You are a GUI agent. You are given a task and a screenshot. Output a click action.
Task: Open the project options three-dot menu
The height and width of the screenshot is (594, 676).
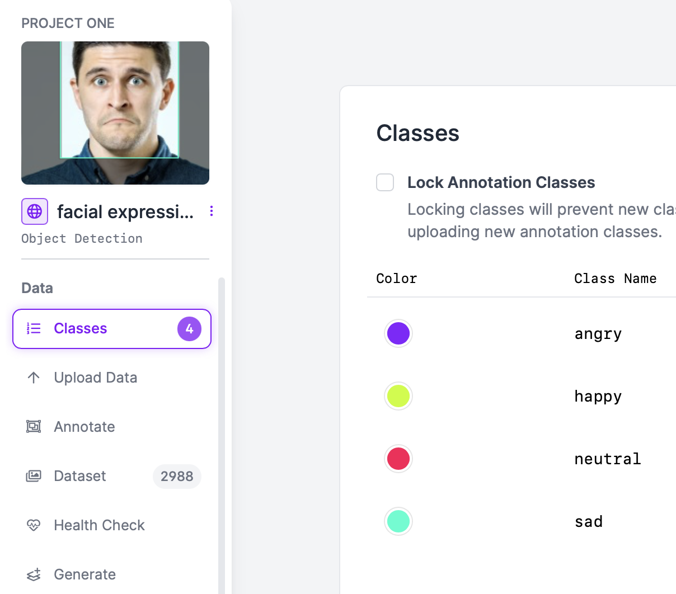click(211, 211)
